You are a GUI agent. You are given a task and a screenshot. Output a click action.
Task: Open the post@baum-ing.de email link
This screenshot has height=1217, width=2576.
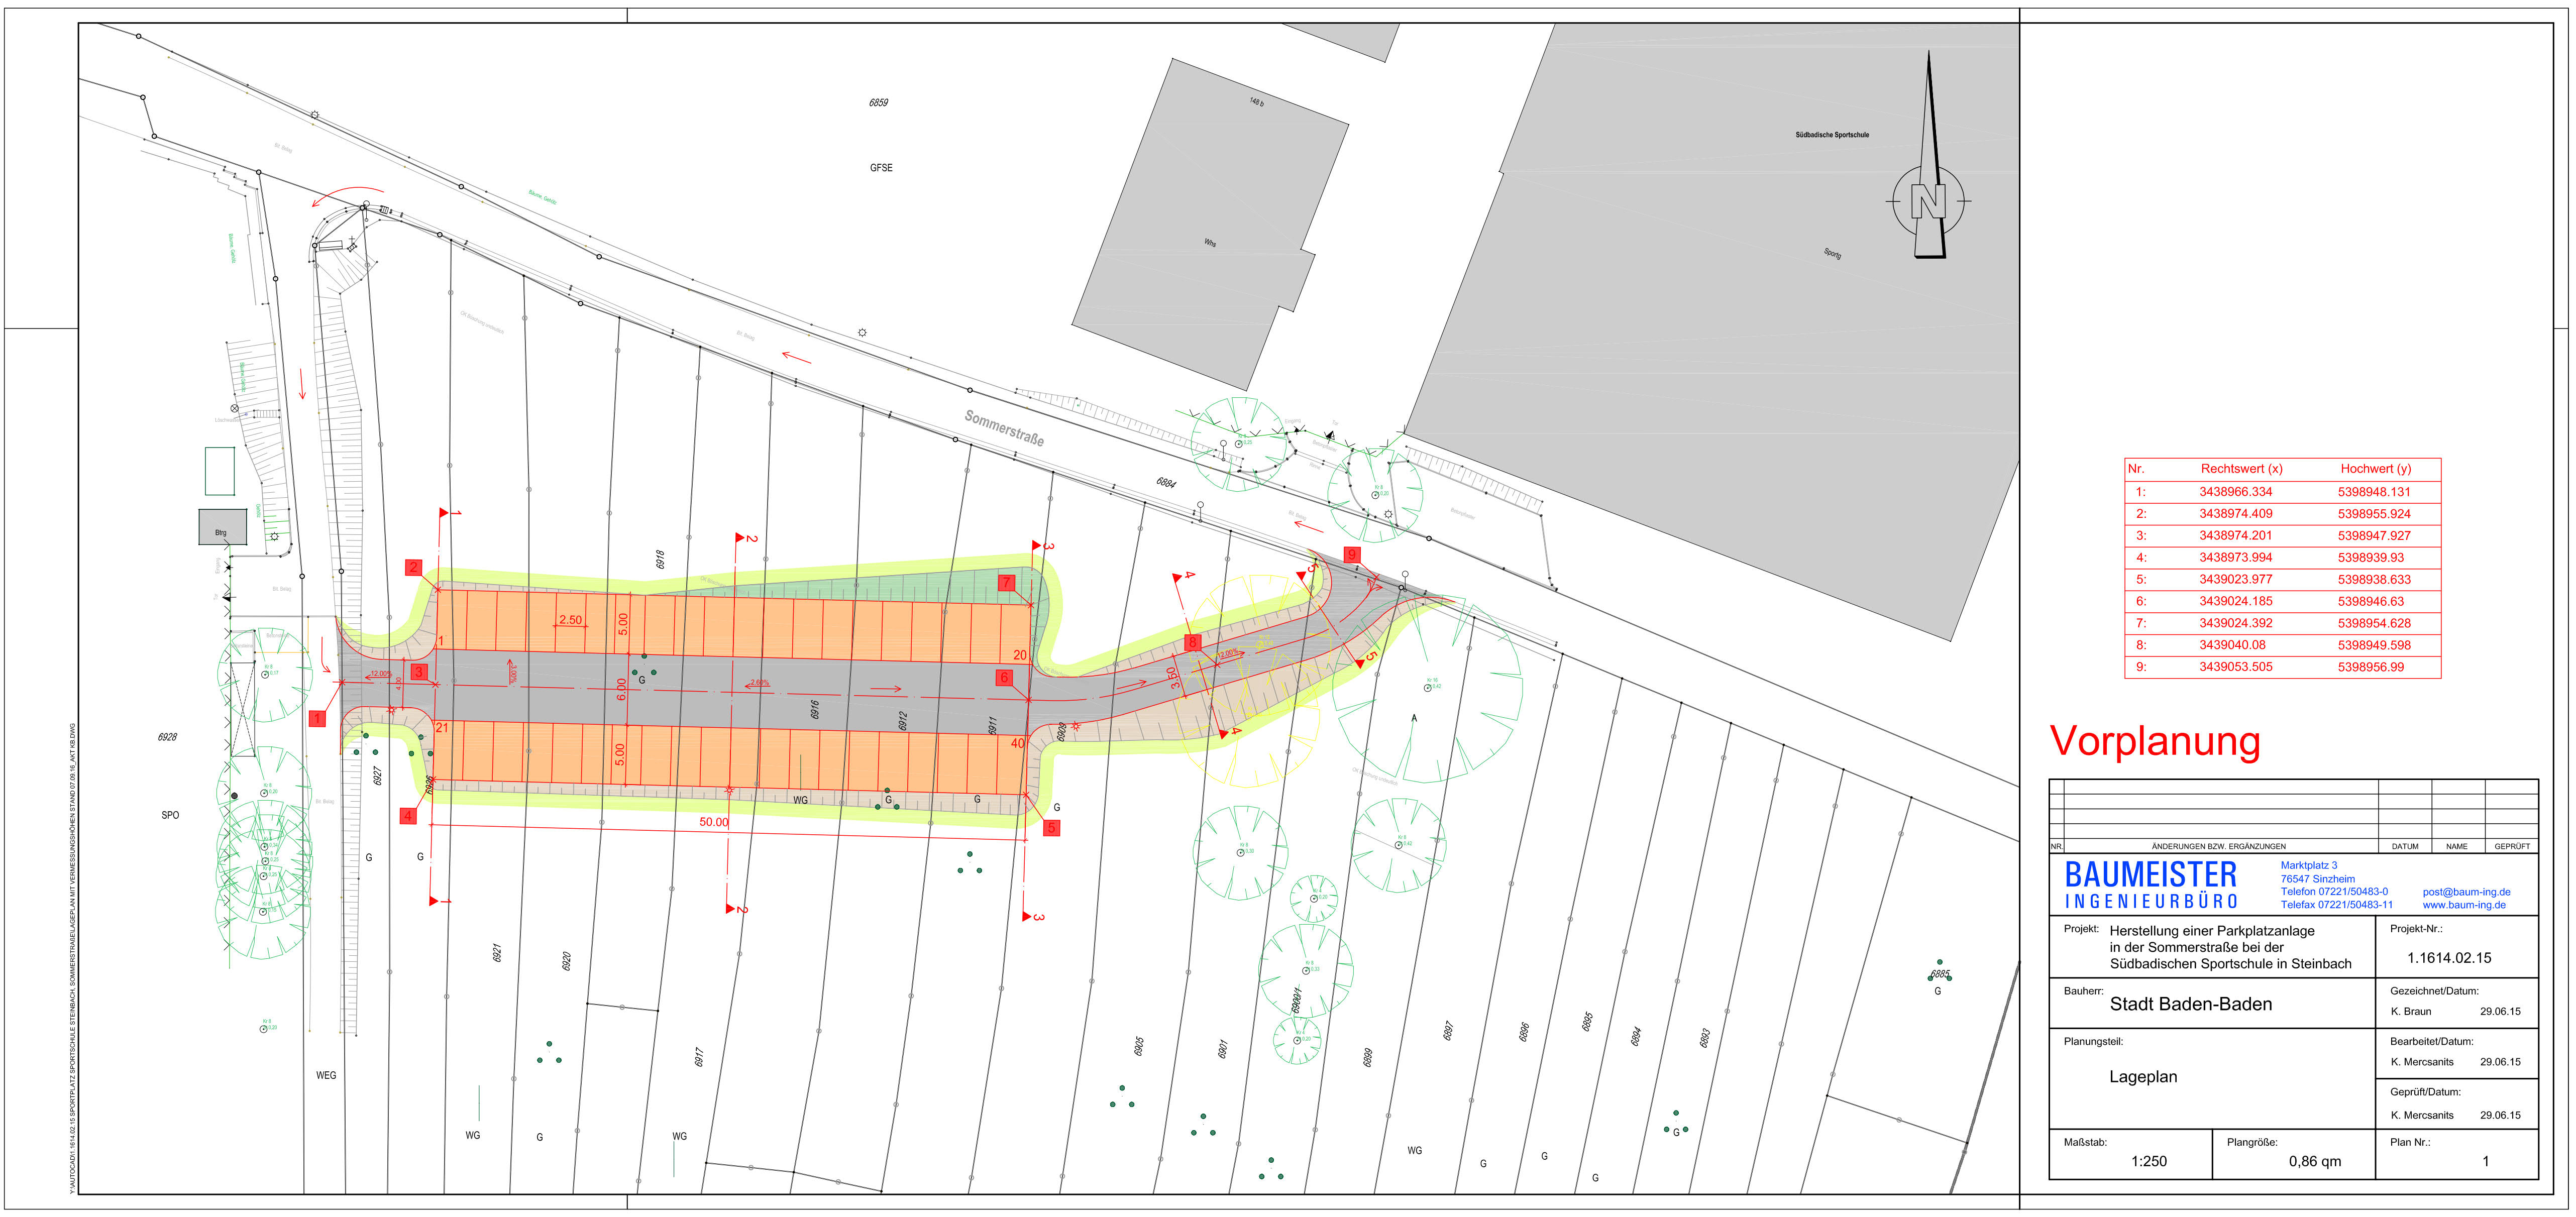click(2466, 892)
